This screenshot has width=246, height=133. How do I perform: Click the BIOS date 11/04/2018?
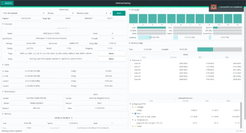[x=99, y=108]
